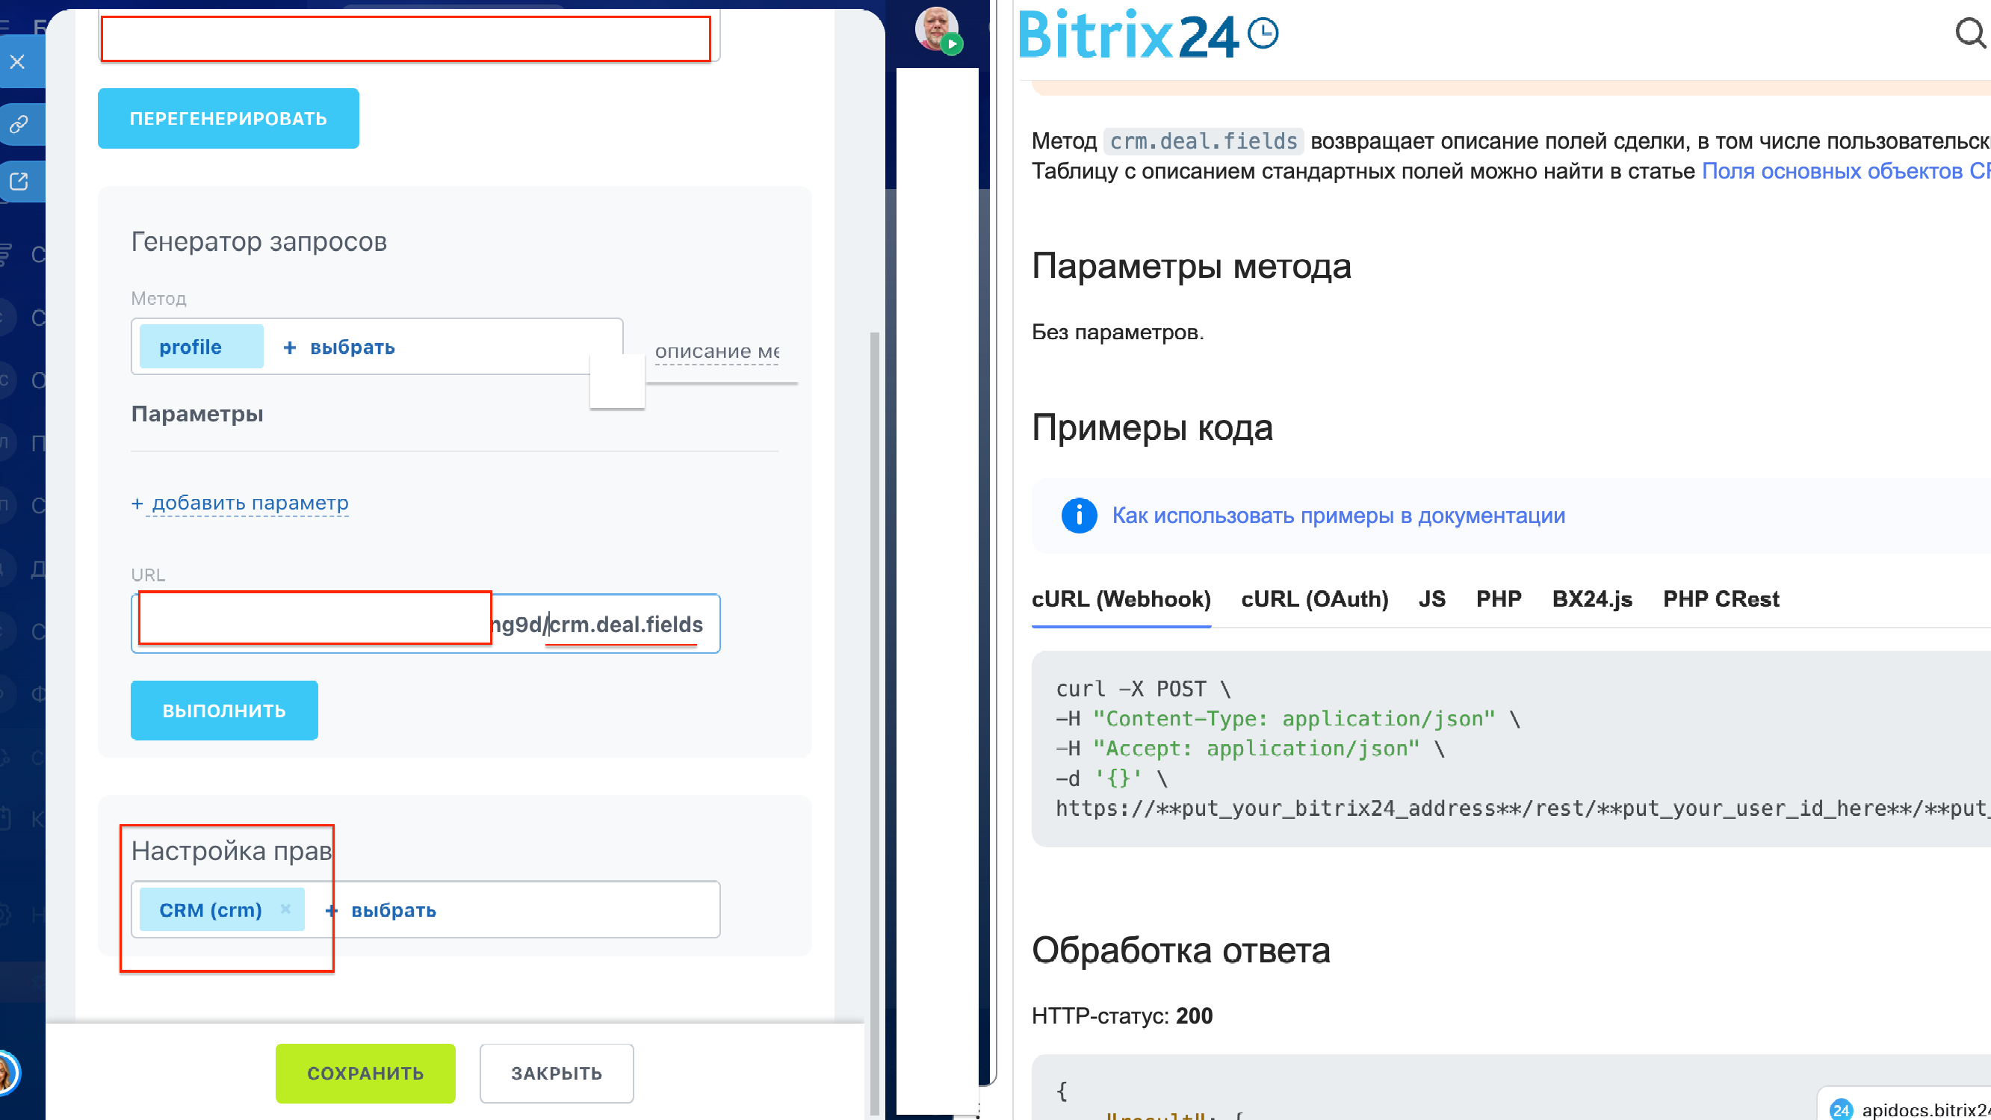Viewport: 1991px width, 1120px height.
Task: Remove CRM (crm) permission with x
Action: tap(285, 909)
